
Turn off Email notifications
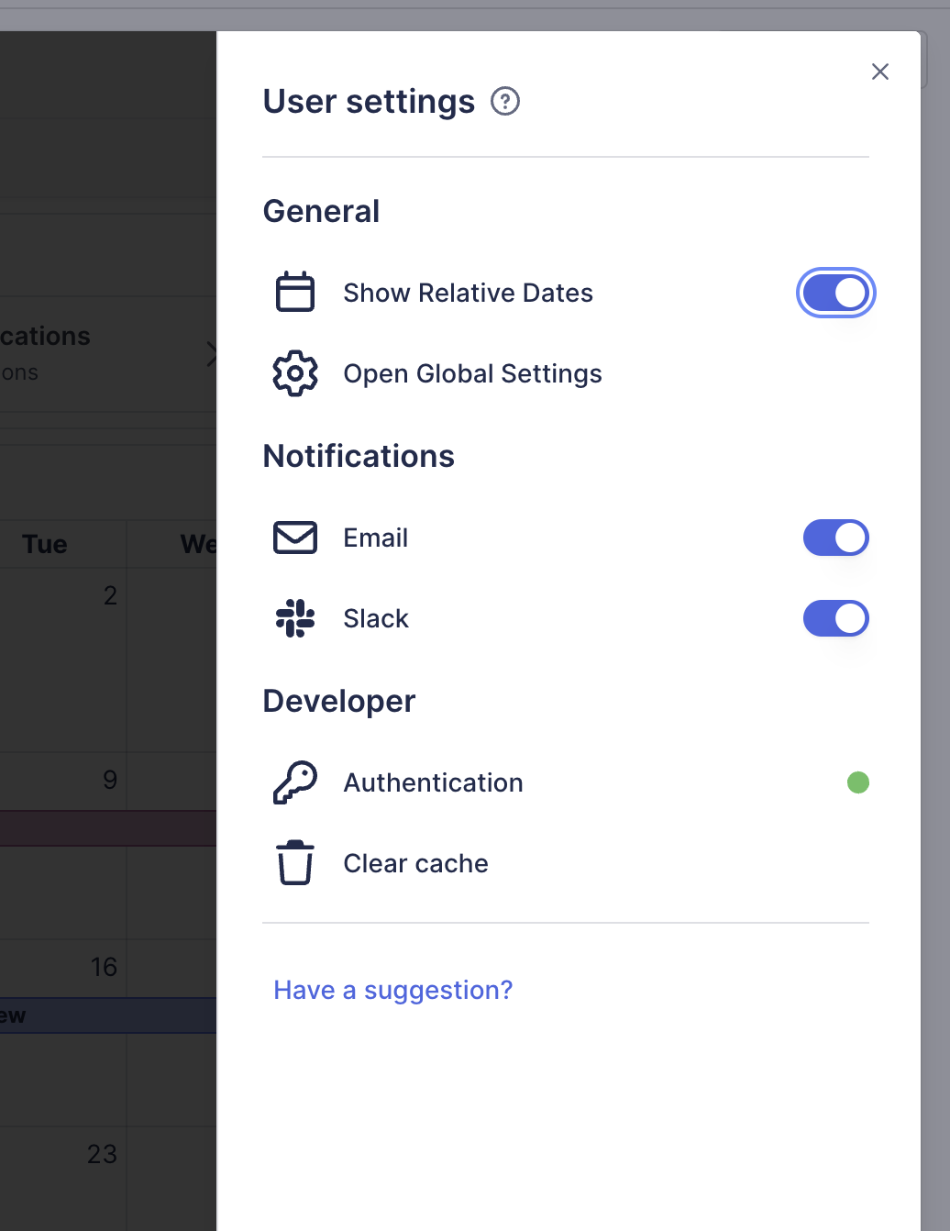(835, 538)
